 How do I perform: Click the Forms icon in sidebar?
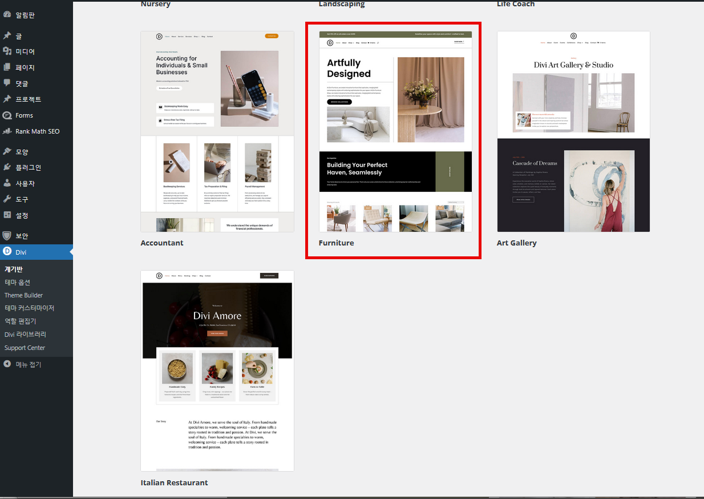pyautogui.click(x=7, y=115)
